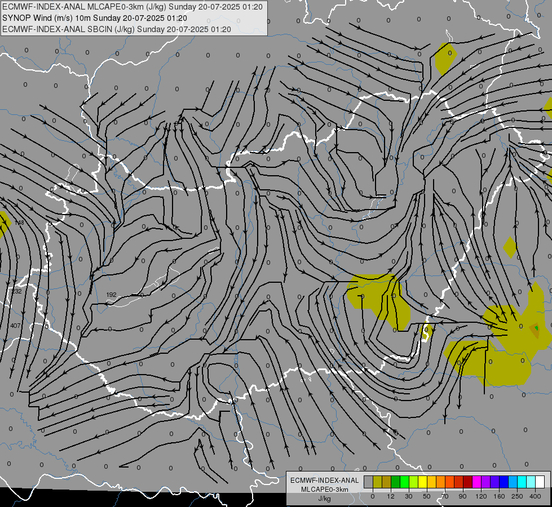Click the legend value 70 label
Screen dimensions: 552x507
click(445, 496)
